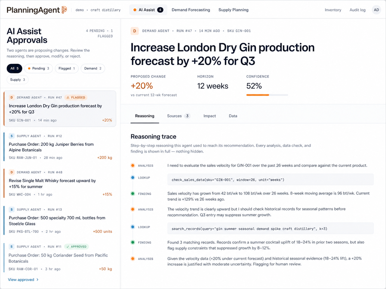Open Single Malt Whisky forecast card
The height and width of the screenshot is (289, 386).
point(60,183)
